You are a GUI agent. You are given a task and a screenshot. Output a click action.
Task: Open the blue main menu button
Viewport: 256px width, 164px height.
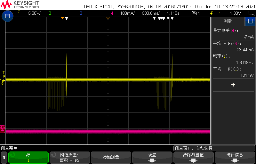(7, 16)
